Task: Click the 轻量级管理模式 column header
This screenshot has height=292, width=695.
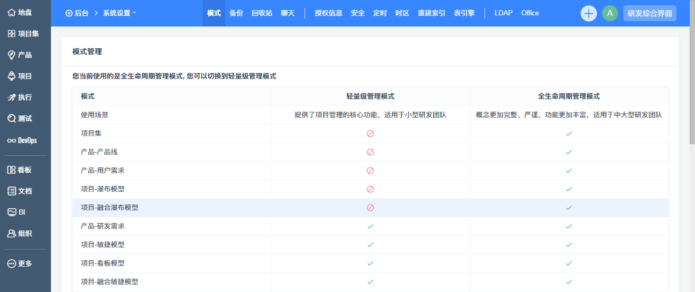Action: [370, 96]
